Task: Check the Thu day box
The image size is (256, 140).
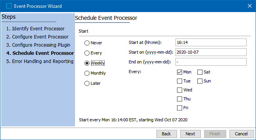Action: [179, 99]
